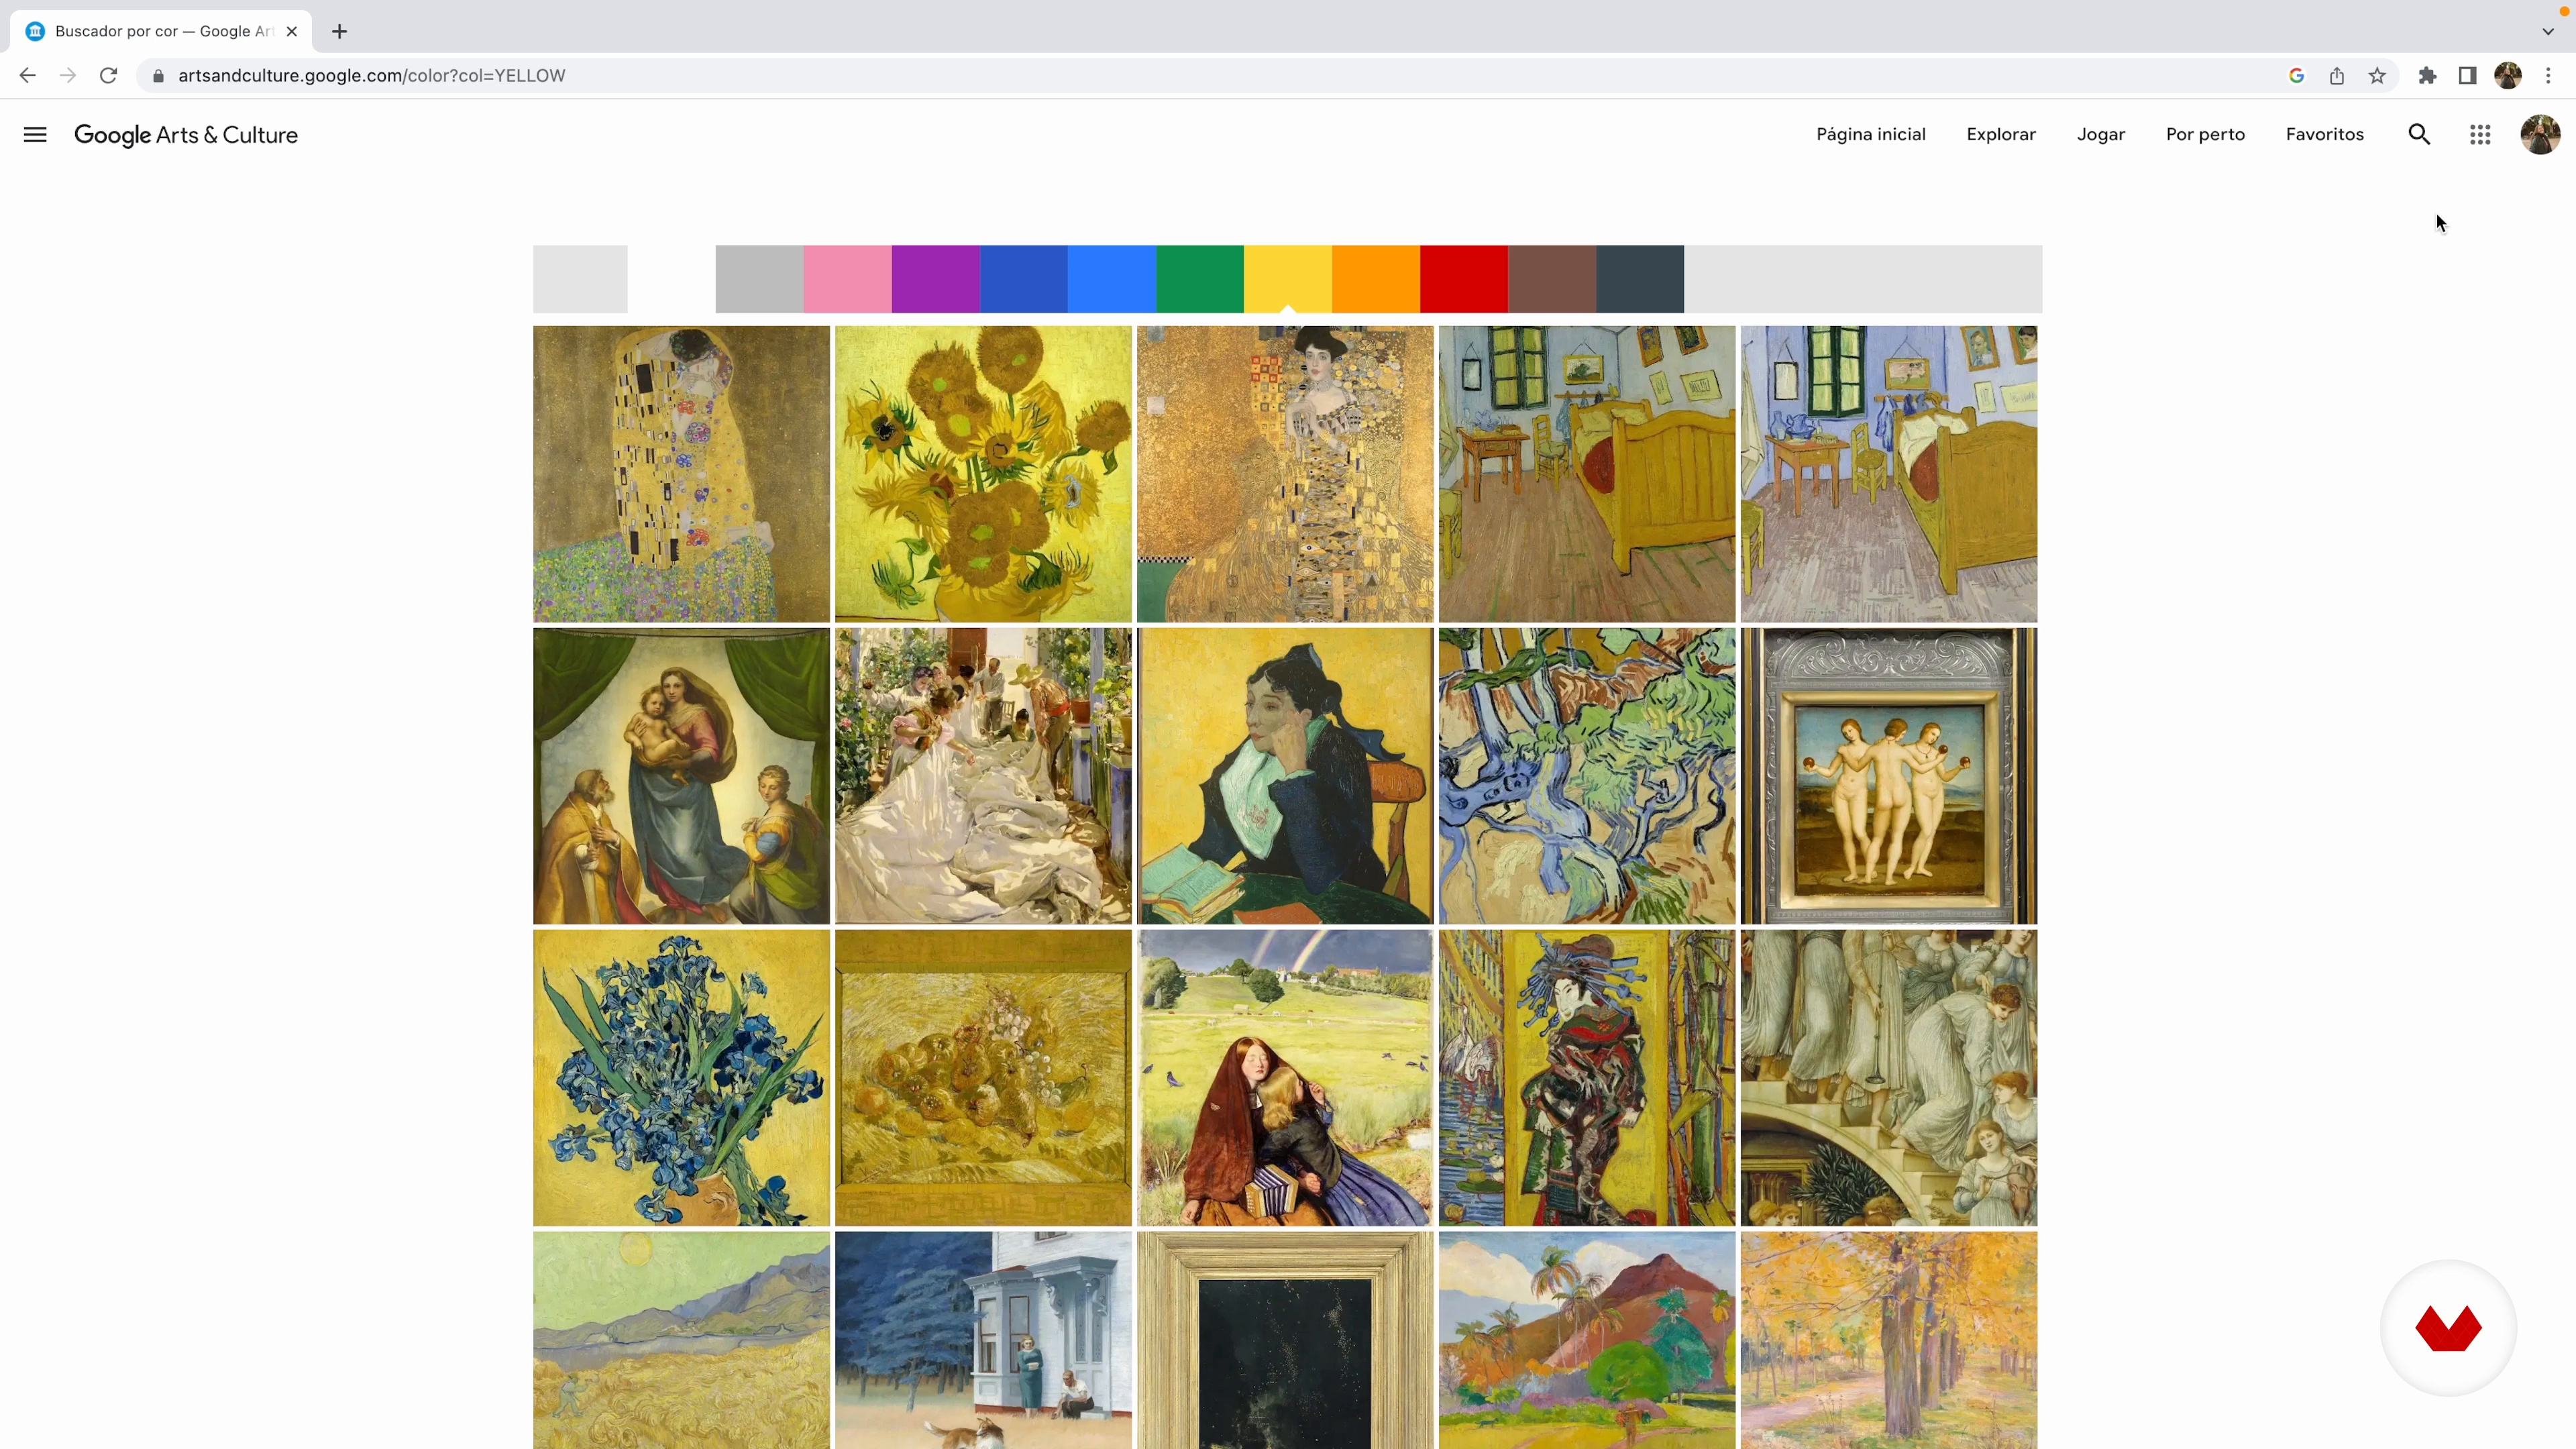
Task: Go back with browser back arrow
Action: [27, 76]
